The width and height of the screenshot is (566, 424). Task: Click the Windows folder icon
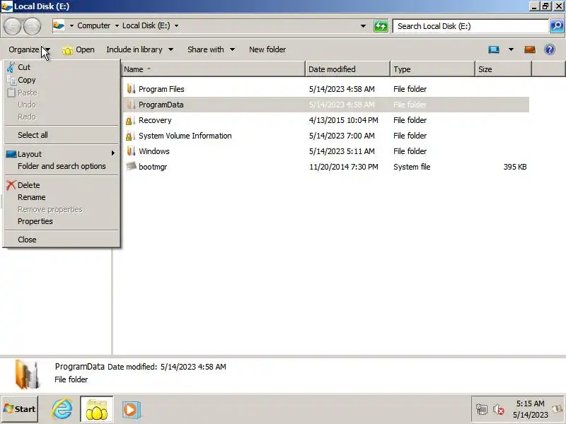(131, 151)
